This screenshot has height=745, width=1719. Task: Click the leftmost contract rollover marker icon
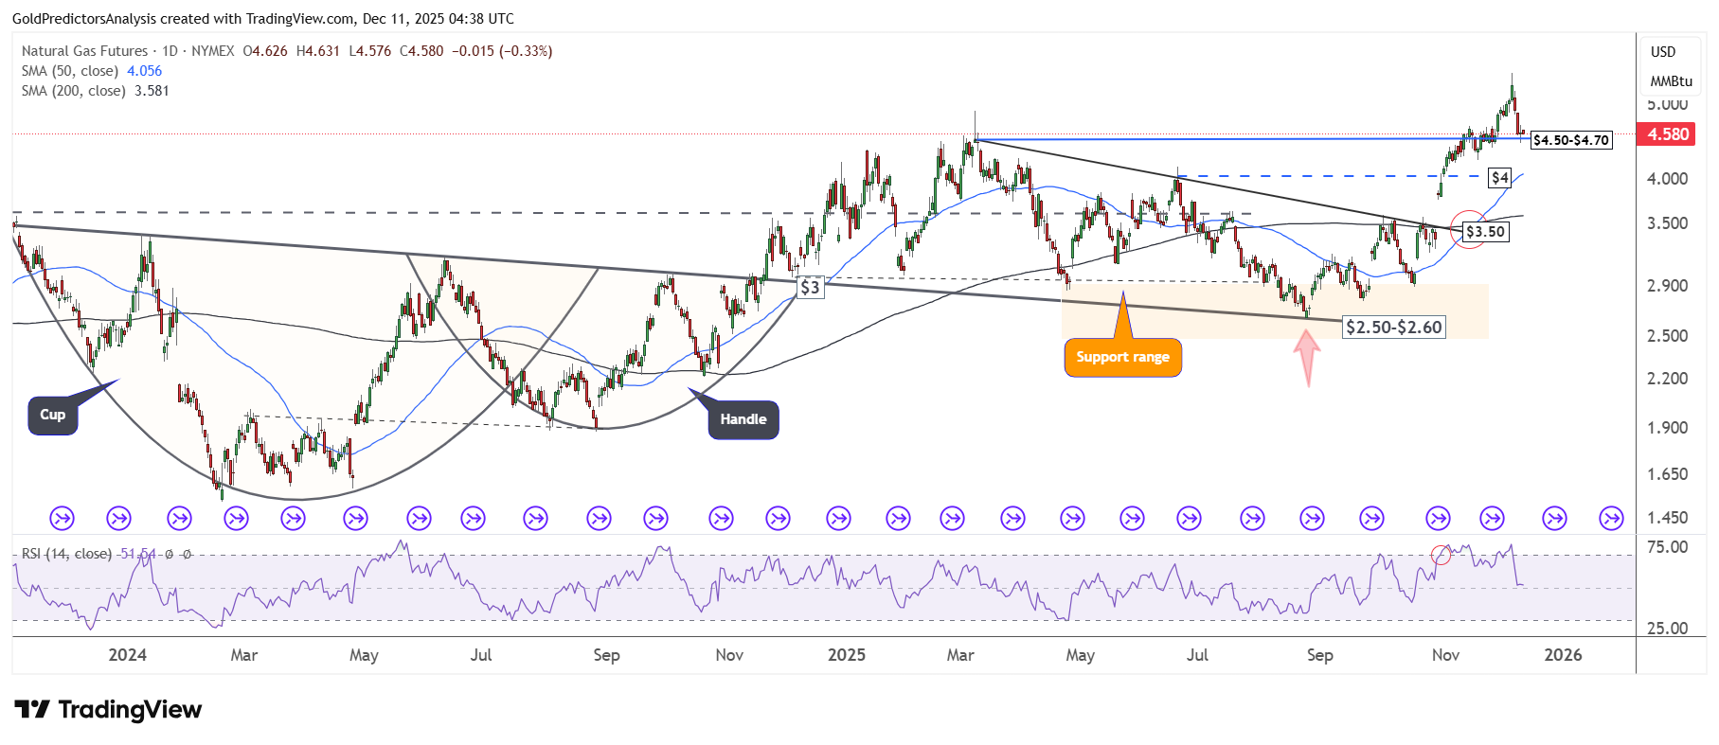click(x=62, y=518)
